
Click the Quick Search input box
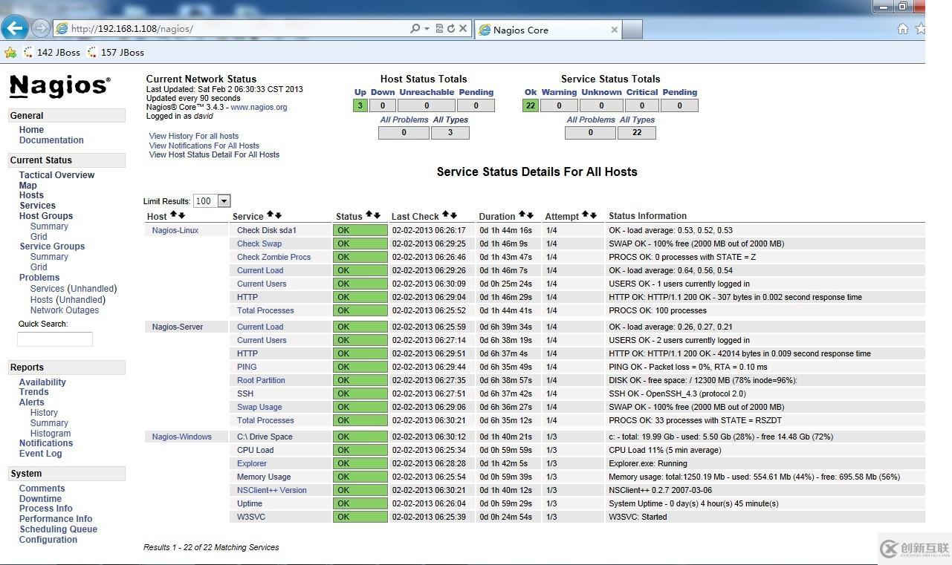click(x=55, y=339)
